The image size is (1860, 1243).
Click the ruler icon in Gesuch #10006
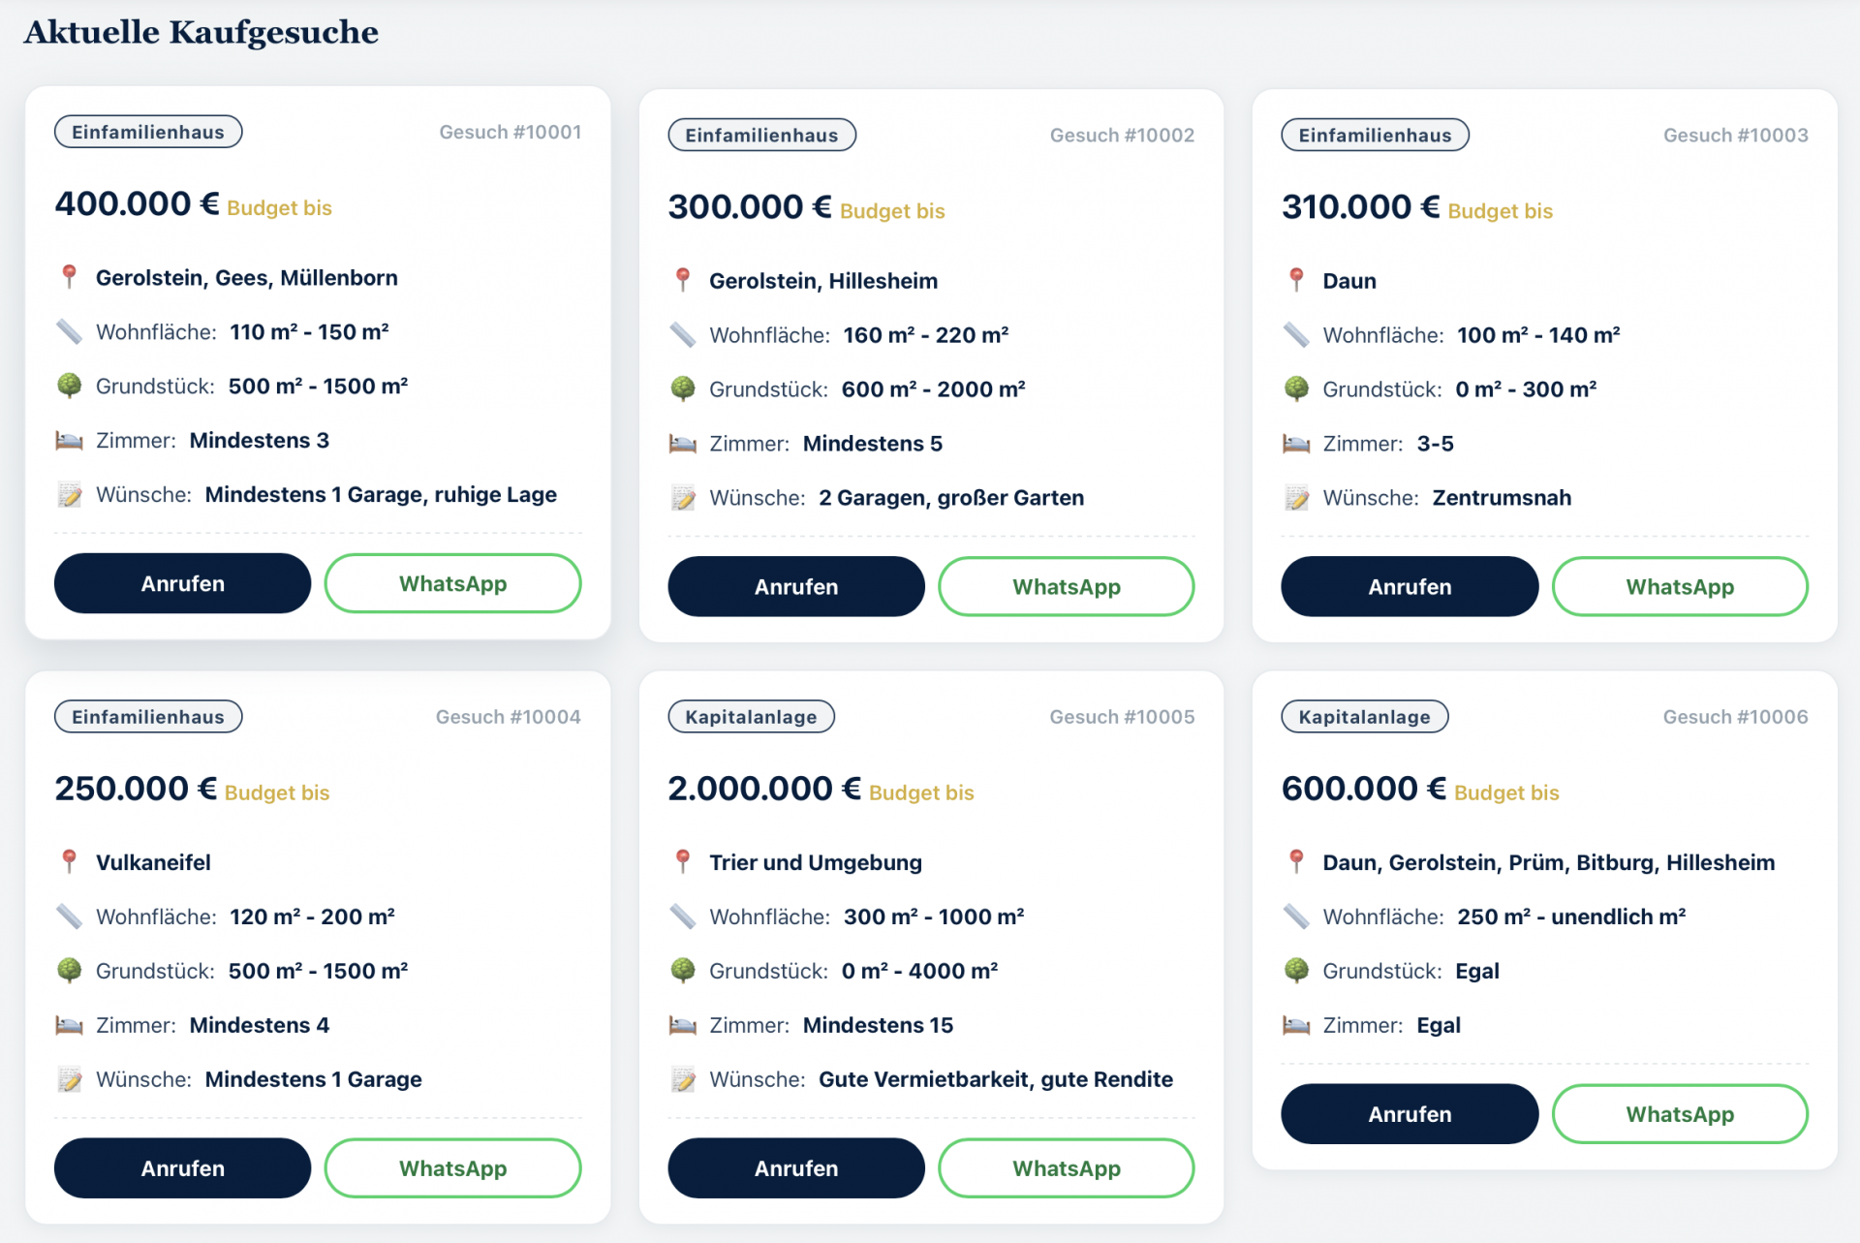tap(1296, 917)
